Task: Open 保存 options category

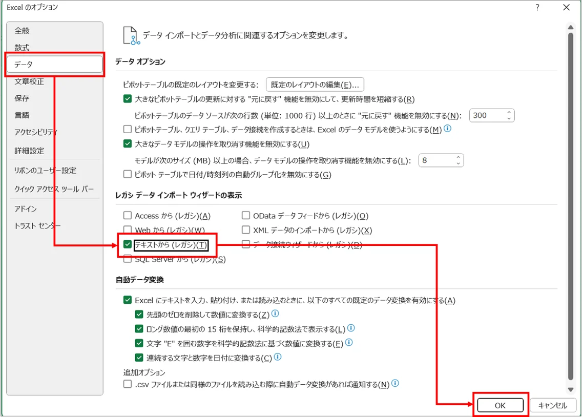Action: coord(54,98)
